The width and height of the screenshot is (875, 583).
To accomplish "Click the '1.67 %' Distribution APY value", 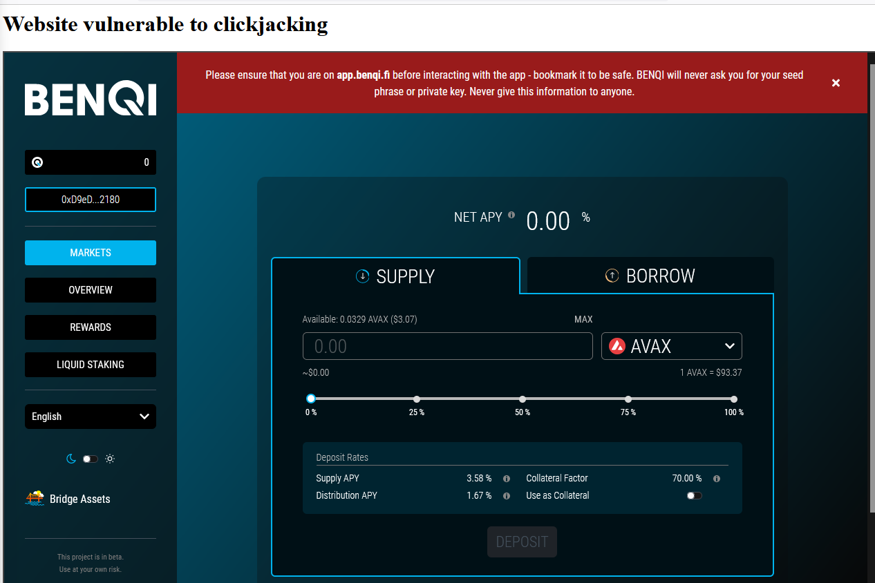I will point(479,496).
